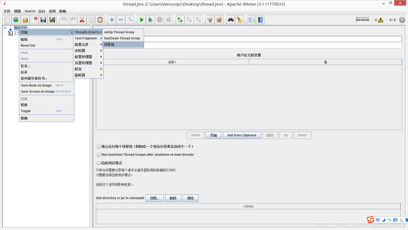
Task: Toggle the 函数测试模式 checkbox
Action: pyautogui.click(x=99, y=163)
